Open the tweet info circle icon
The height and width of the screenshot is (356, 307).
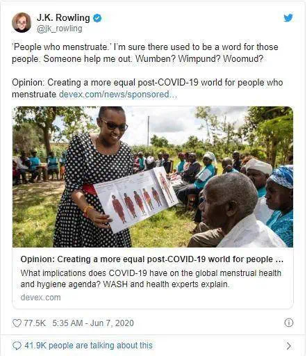point(288,323)
